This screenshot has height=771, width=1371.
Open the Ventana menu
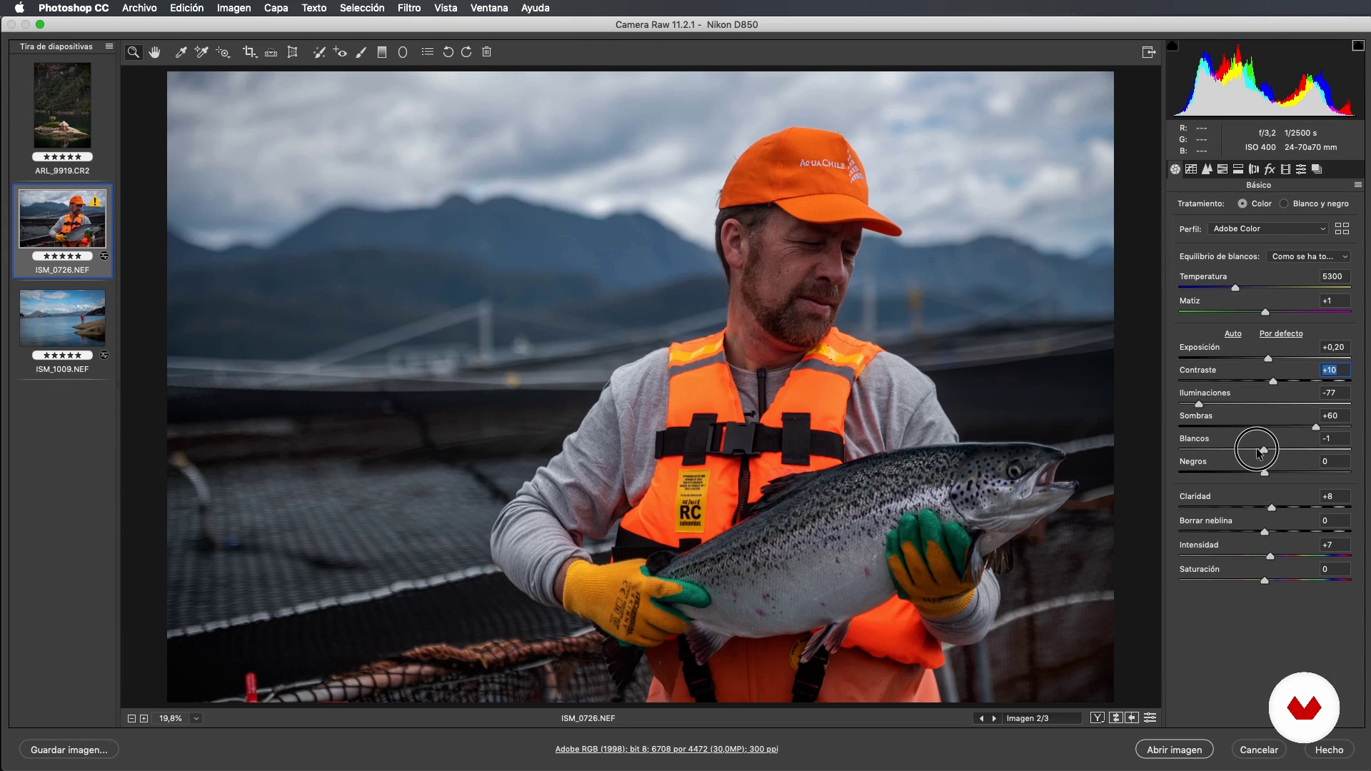[489, 8]
